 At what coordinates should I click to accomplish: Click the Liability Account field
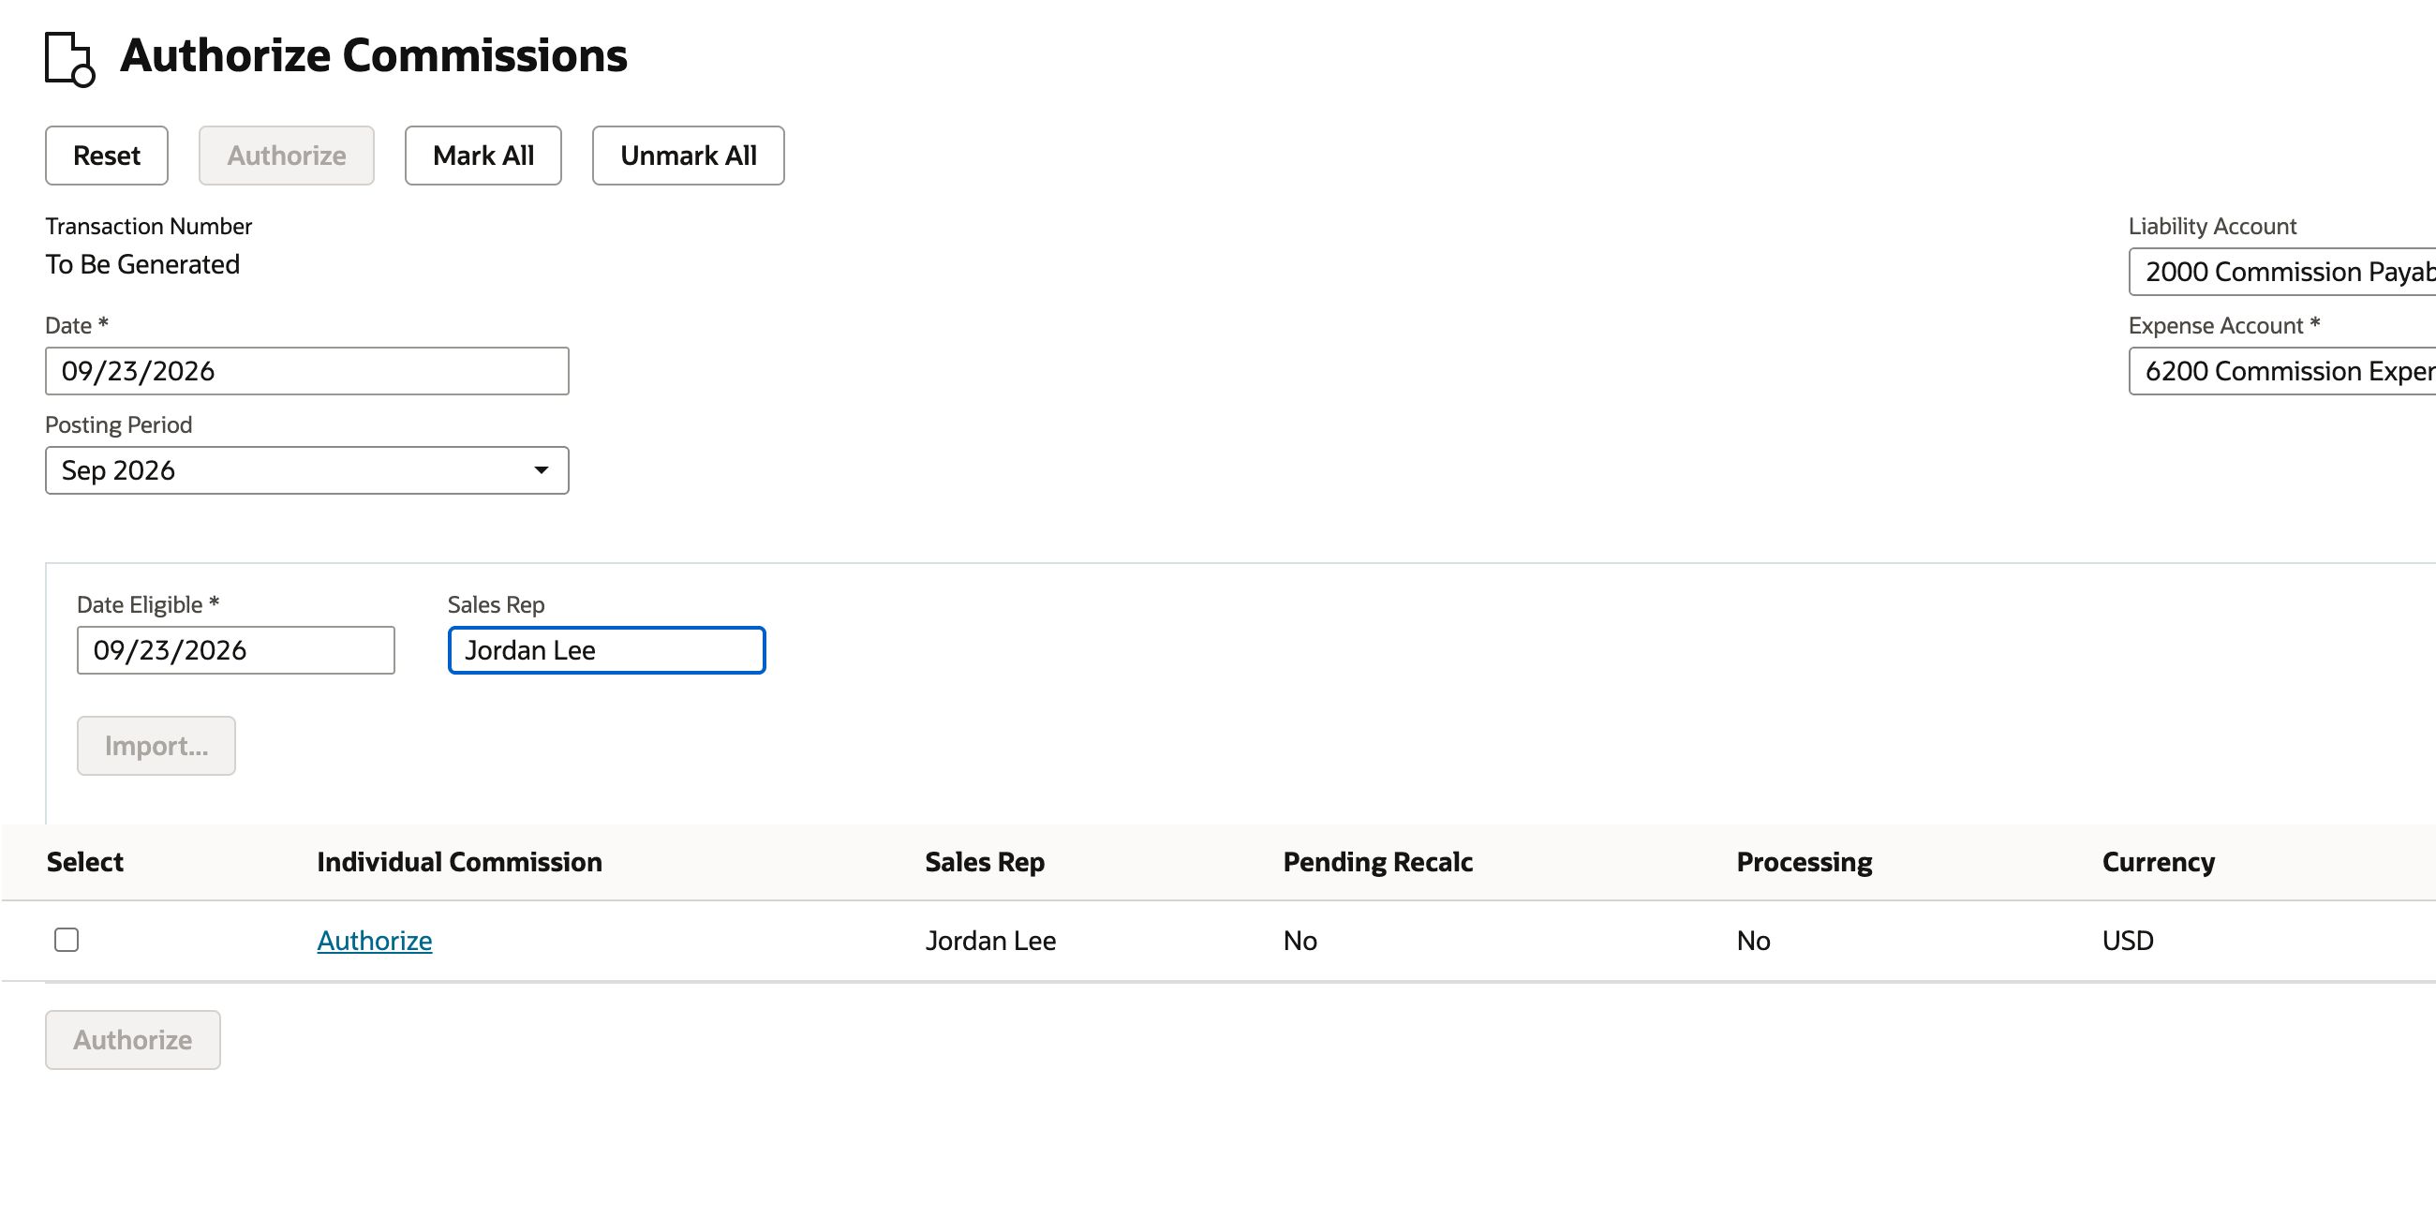[2281, 272]
